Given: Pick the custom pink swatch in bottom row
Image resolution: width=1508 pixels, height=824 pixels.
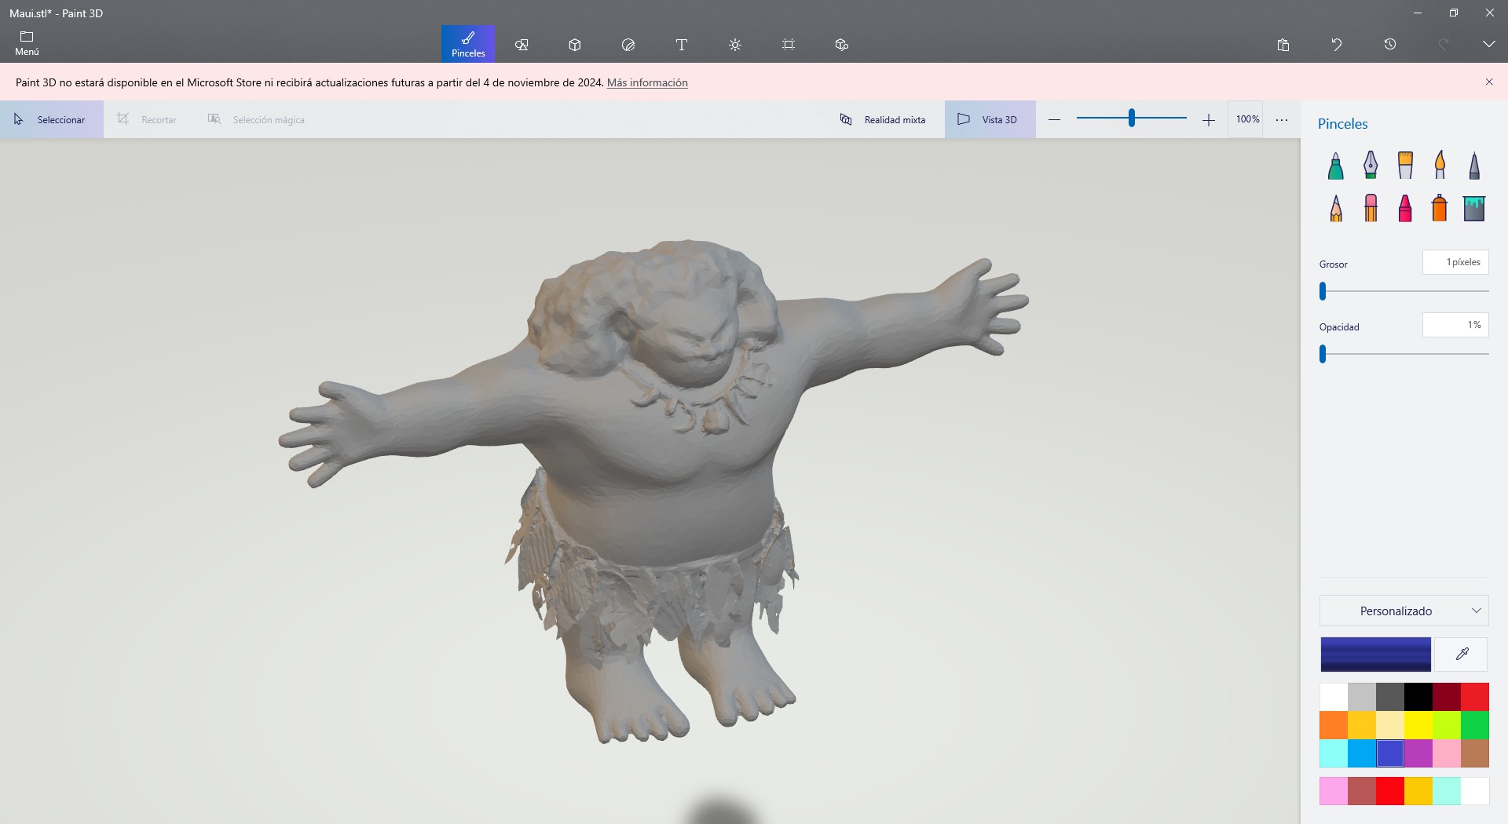Looking at the screenshot, I should [1334, 791].
